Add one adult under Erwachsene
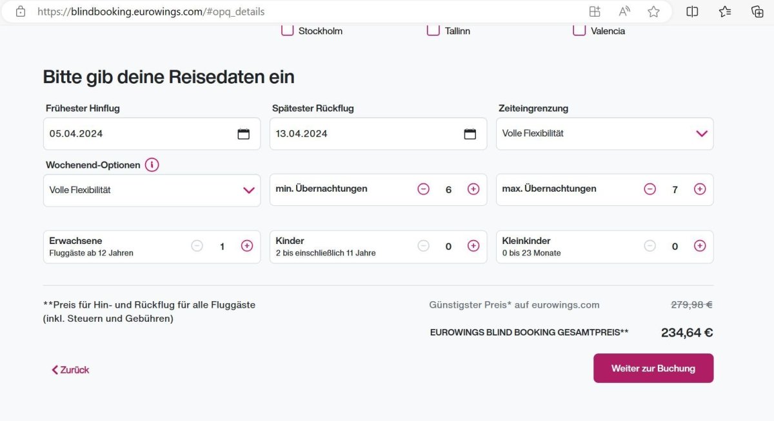774x421 pixels. tap(247, 246)
